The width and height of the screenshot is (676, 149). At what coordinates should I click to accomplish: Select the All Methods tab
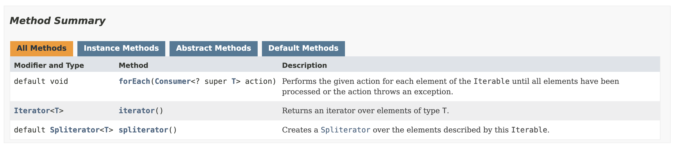pos(42,48)
